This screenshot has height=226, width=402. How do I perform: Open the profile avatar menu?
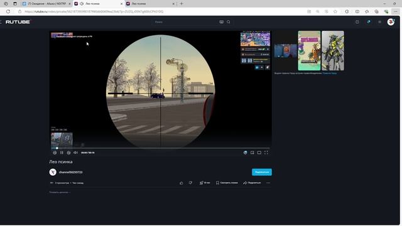[x=391, y=22]
